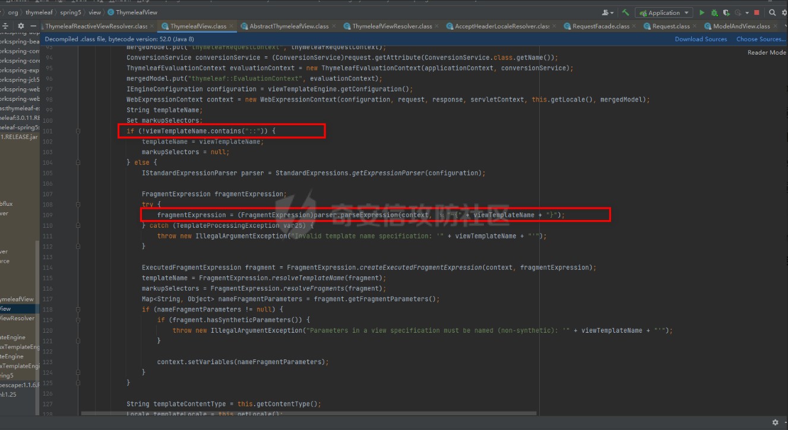Start debugging with the bug icon

point(714,12)
